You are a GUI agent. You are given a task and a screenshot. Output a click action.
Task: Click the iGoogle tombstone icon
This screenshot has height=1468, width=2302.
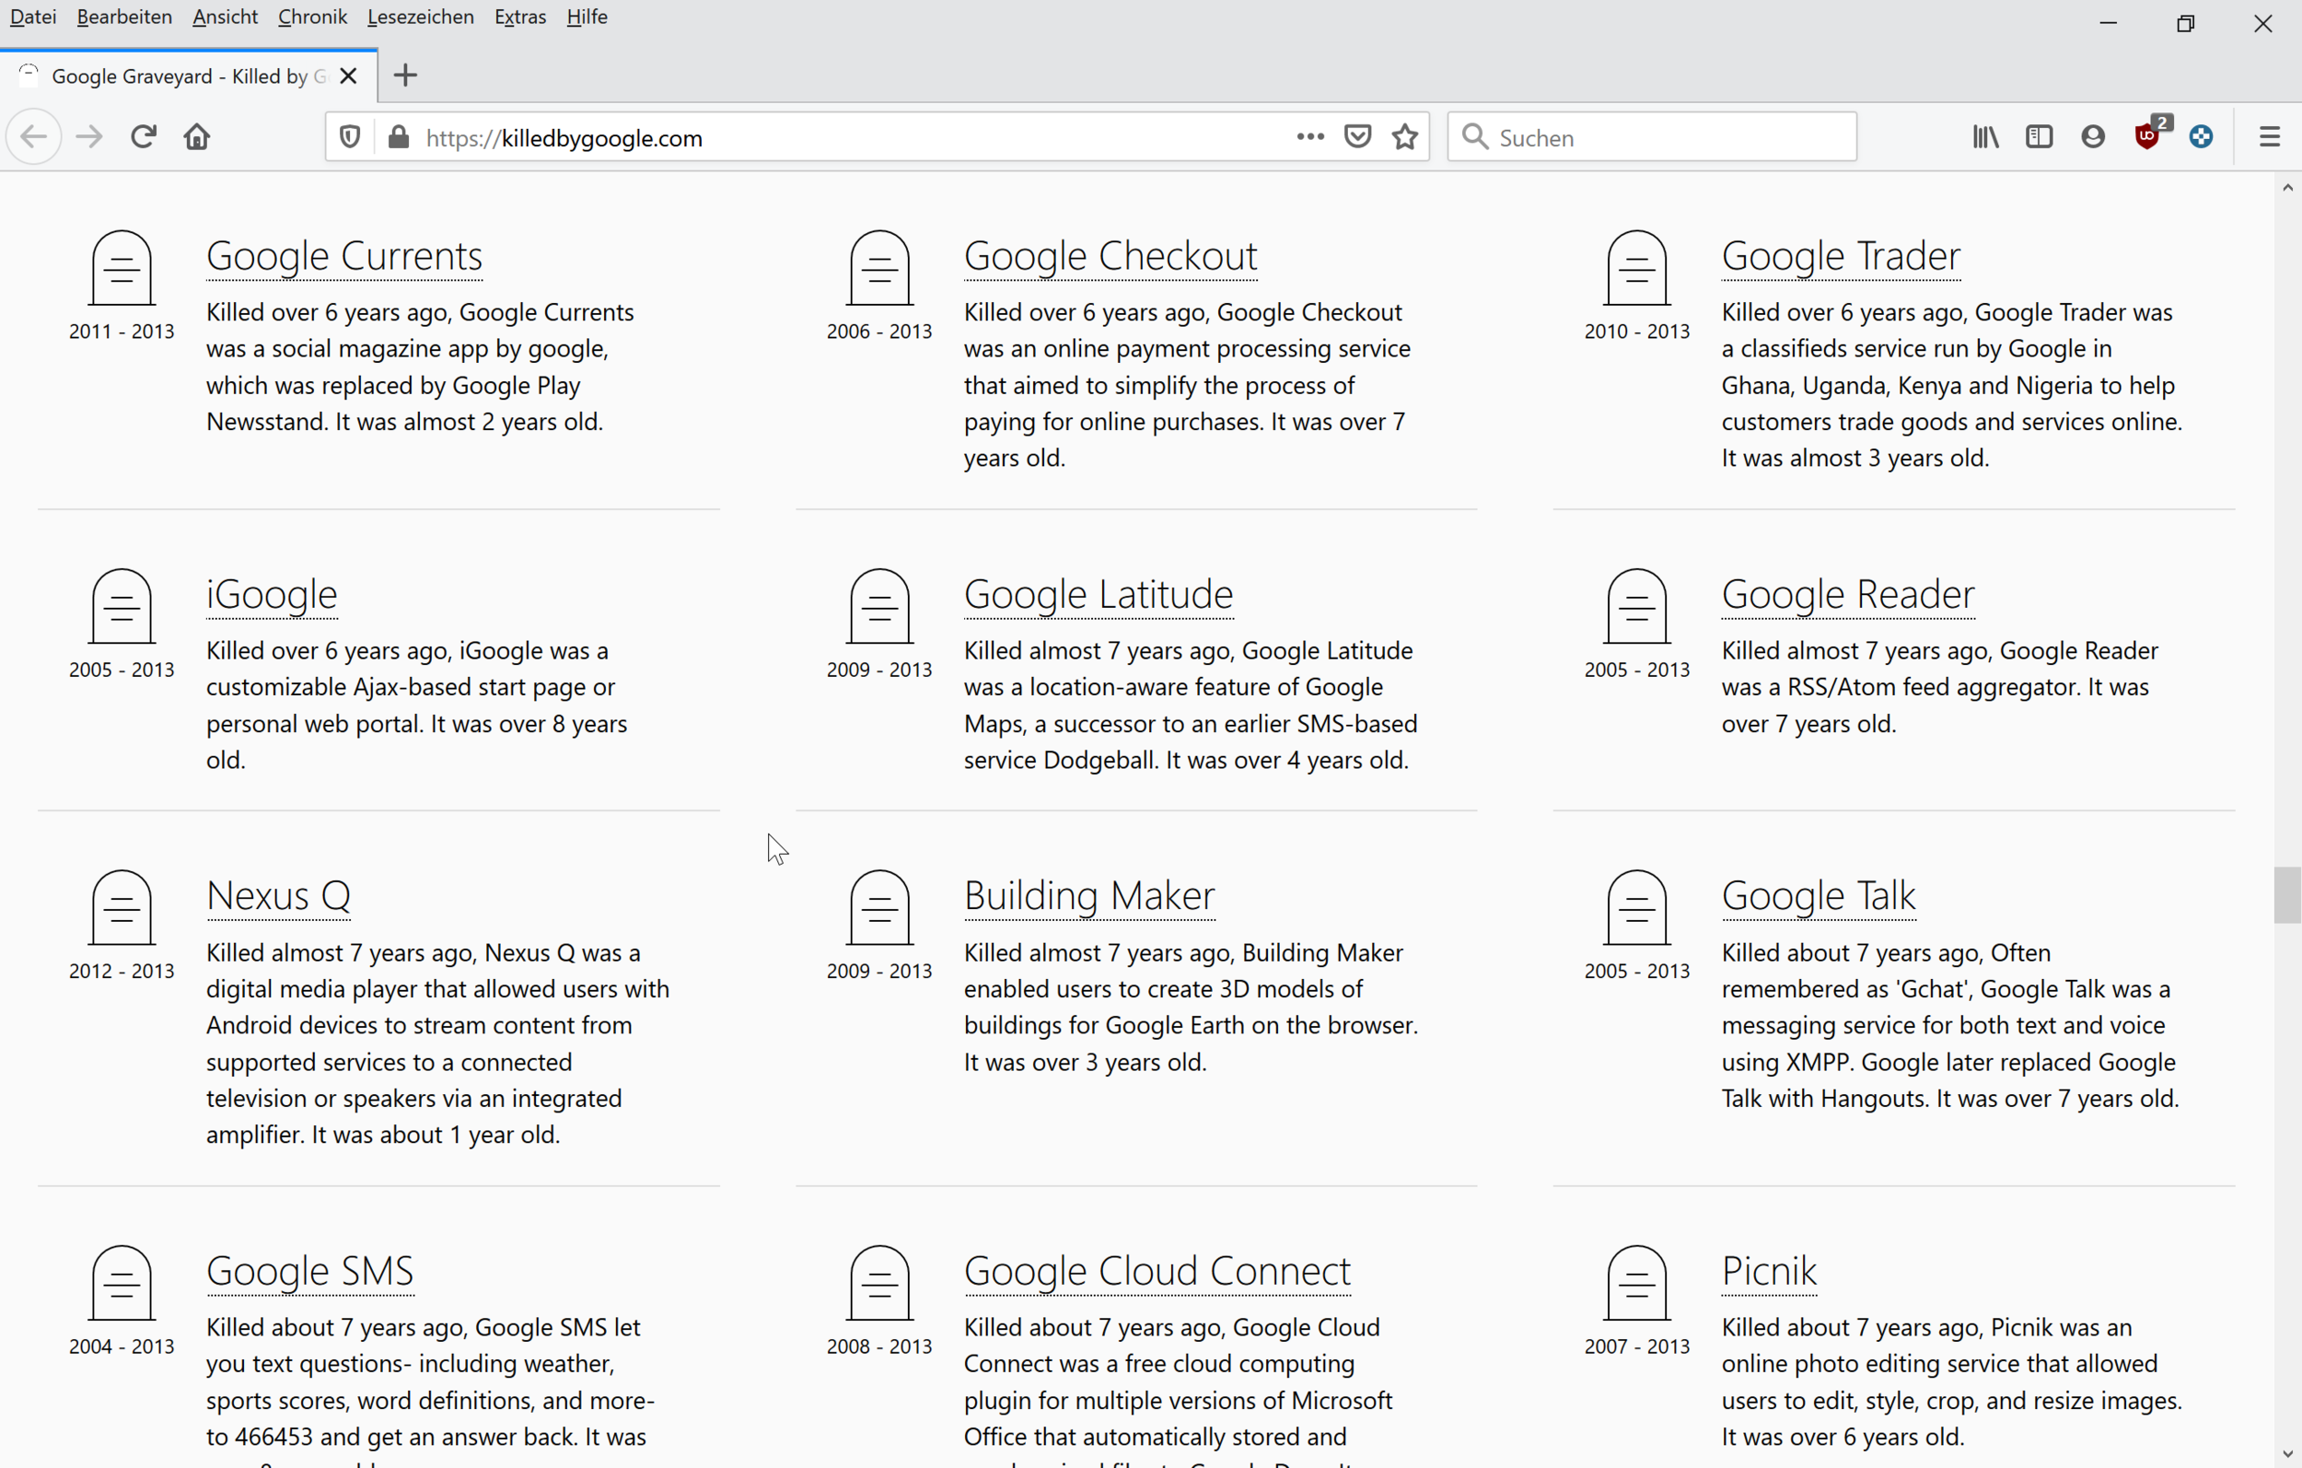(x=122, y=605)
